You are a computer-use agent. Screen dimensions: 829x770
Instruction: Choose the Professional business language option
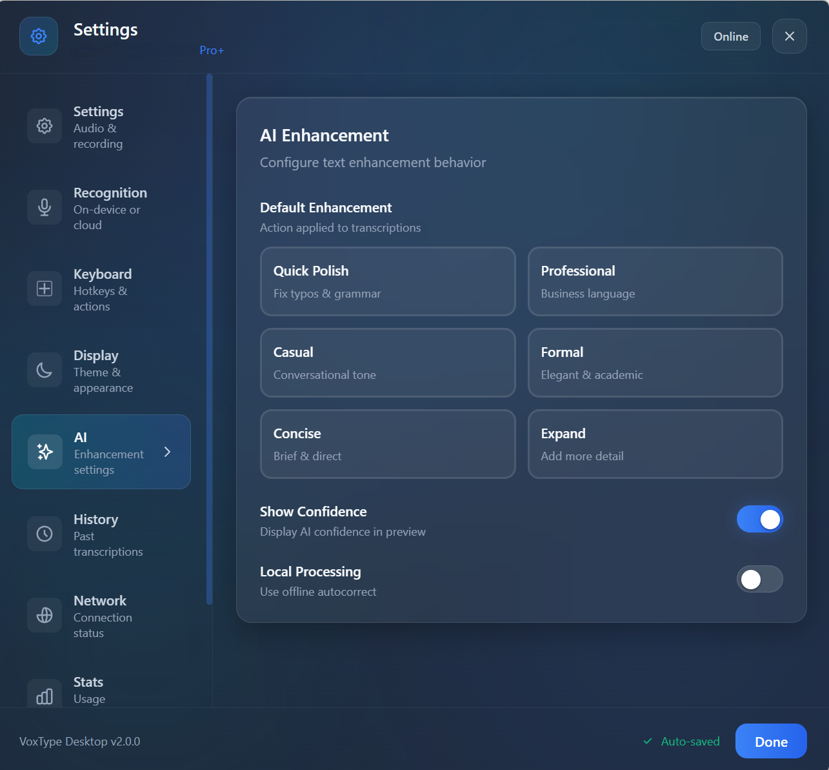[655, 281]
